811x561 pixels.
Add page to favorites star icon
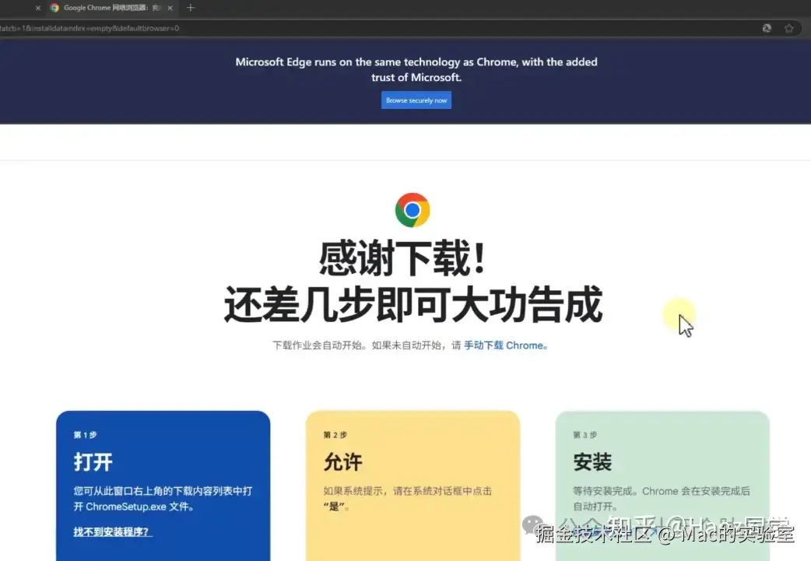(788, 29)
